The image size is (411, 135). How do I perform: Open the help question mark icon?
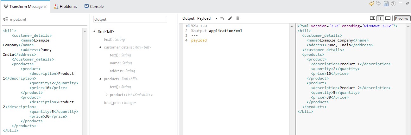393,3
